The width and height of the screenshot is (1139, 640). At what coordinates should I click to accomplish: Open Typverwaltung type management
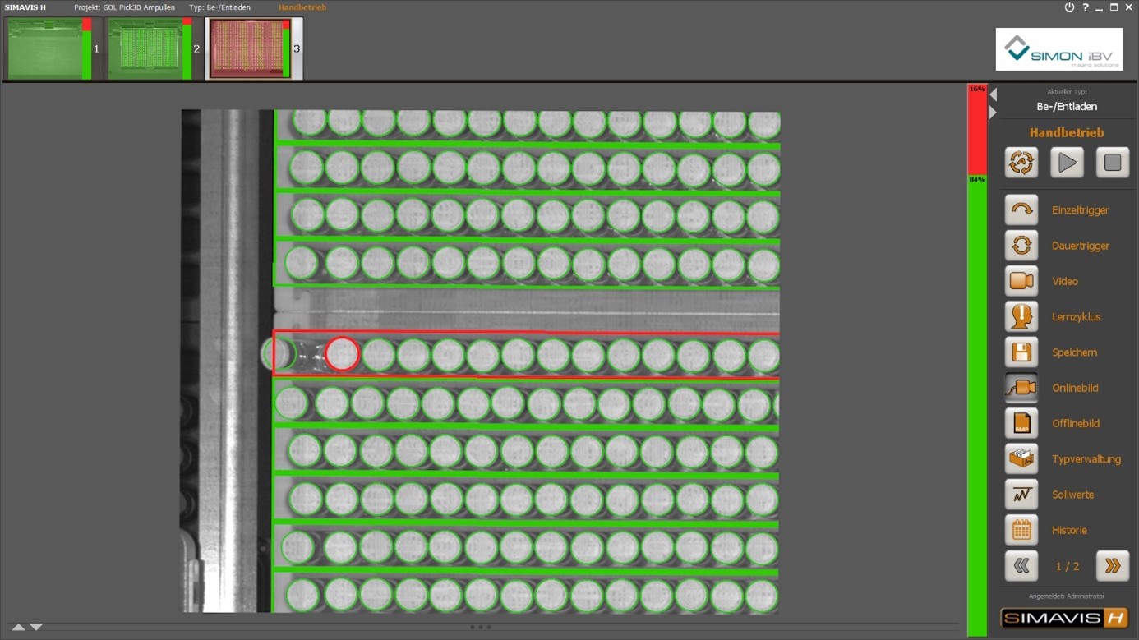(x=1021, y=458)
